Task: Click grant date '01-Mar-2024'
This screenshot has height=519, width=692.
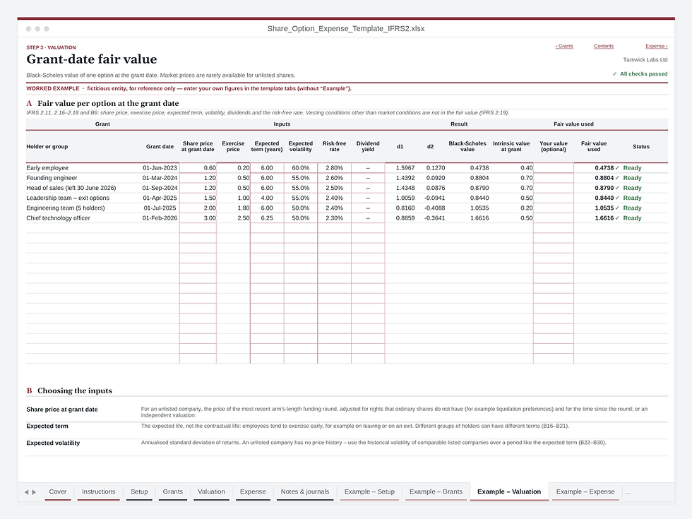Action: [160, 178]
